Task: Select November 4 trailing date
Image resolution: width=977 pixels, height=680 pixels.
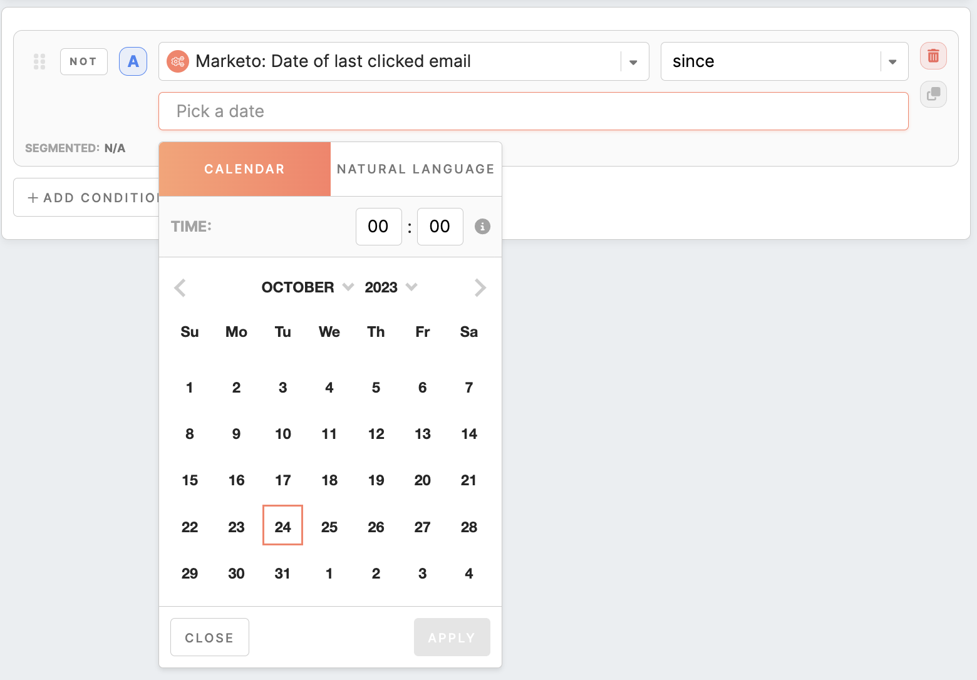Action: pyautogui.click(x=469, y=574)
